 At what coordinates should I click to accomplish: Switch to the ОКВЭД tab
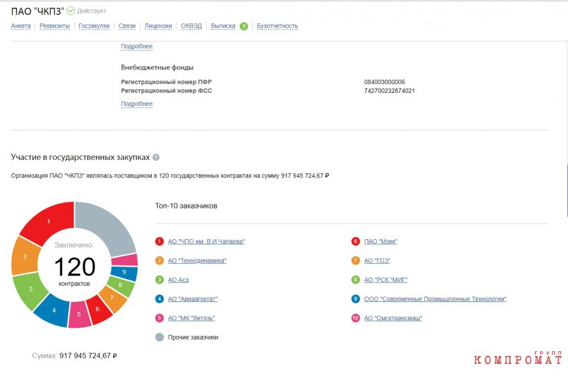tap(191, 26)
